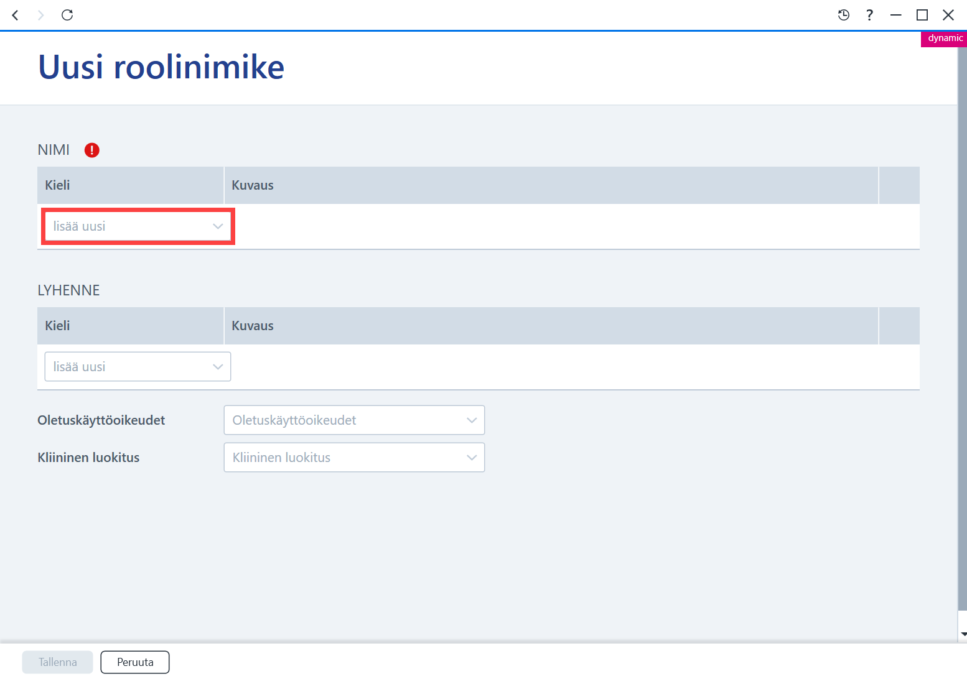
Task: Reload the page with the refresh icon
Action: pyautogui.click(x=67, y=15)
